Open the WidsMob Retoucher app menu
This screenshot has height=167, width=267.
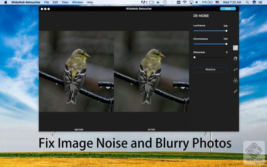coord(26,2)
